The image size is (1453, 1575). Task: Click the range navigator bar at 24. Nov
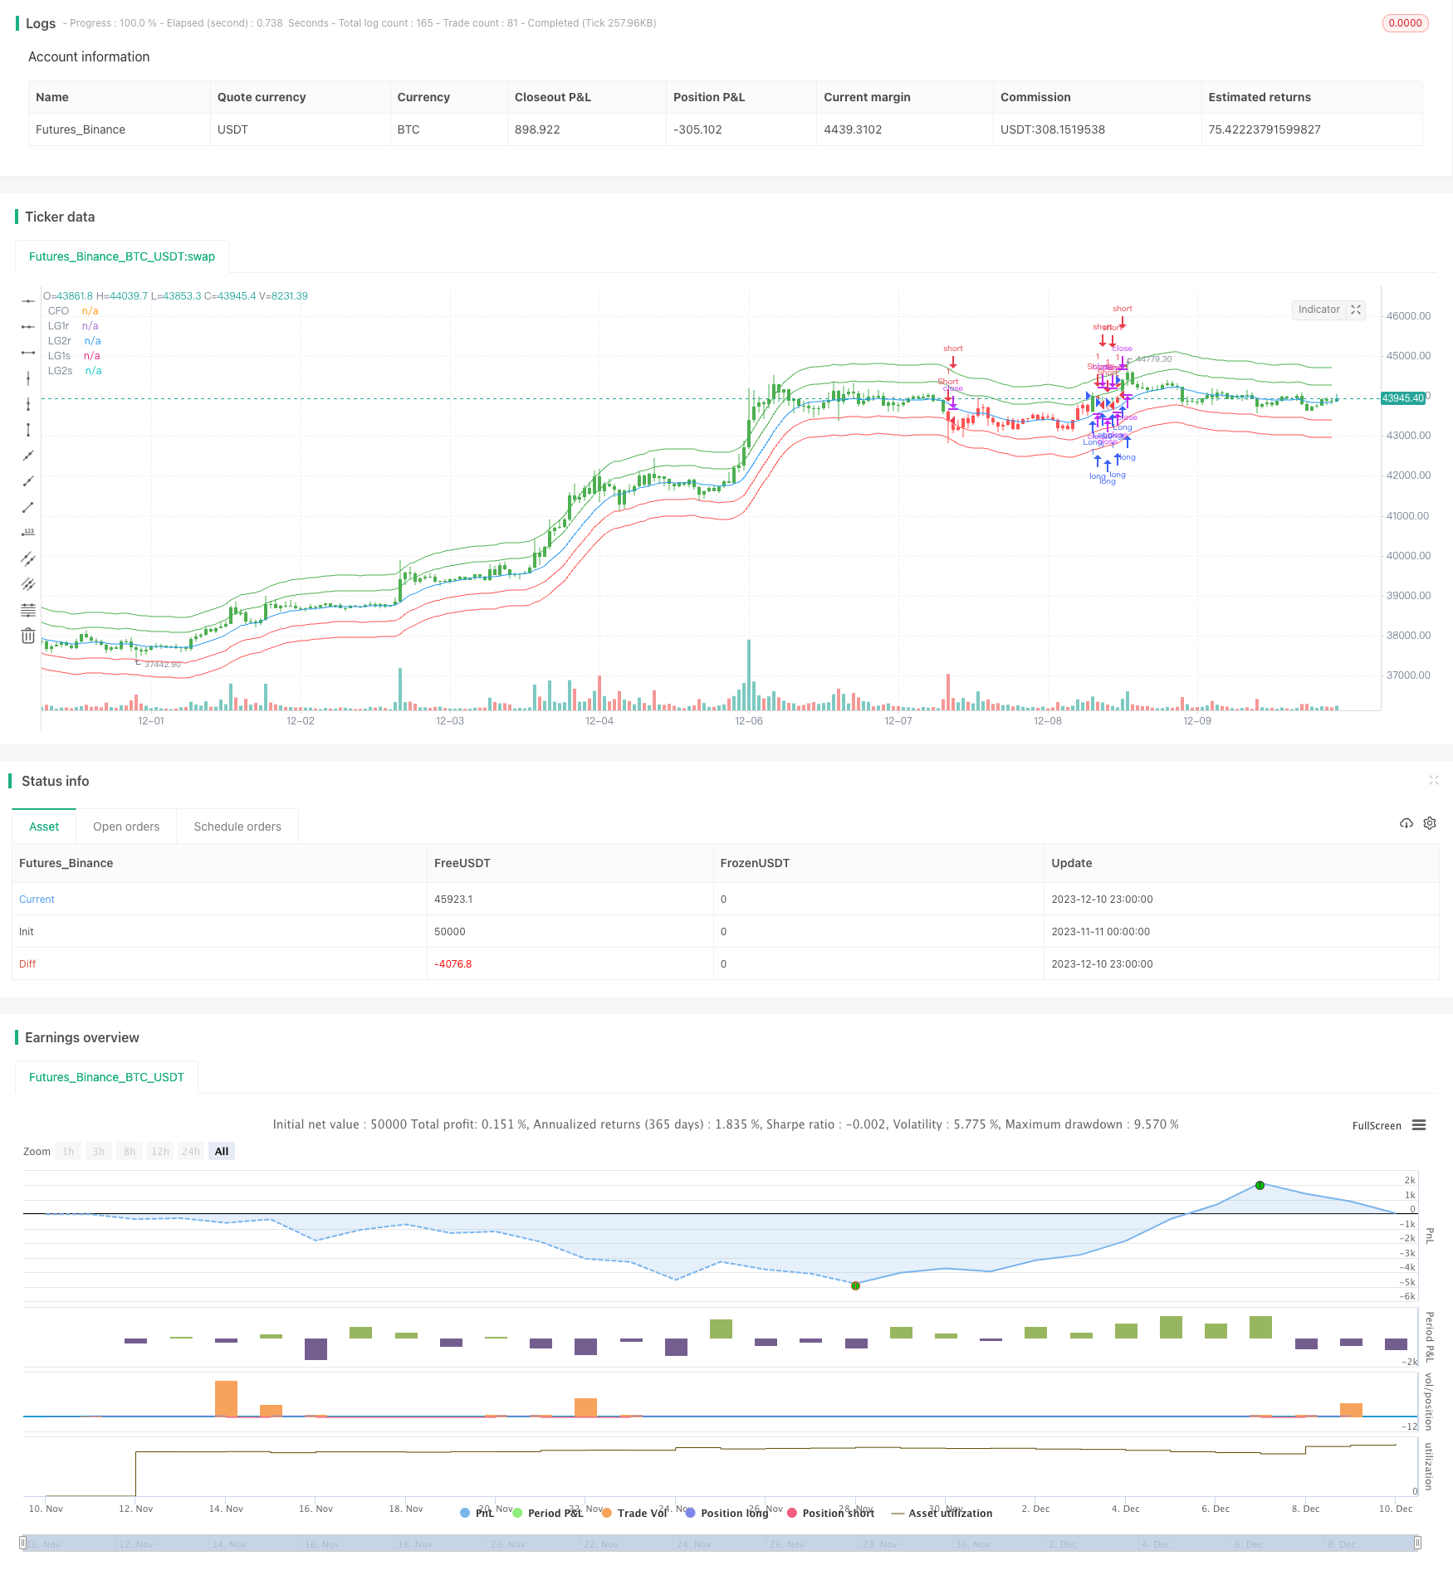pos(694,1543)
